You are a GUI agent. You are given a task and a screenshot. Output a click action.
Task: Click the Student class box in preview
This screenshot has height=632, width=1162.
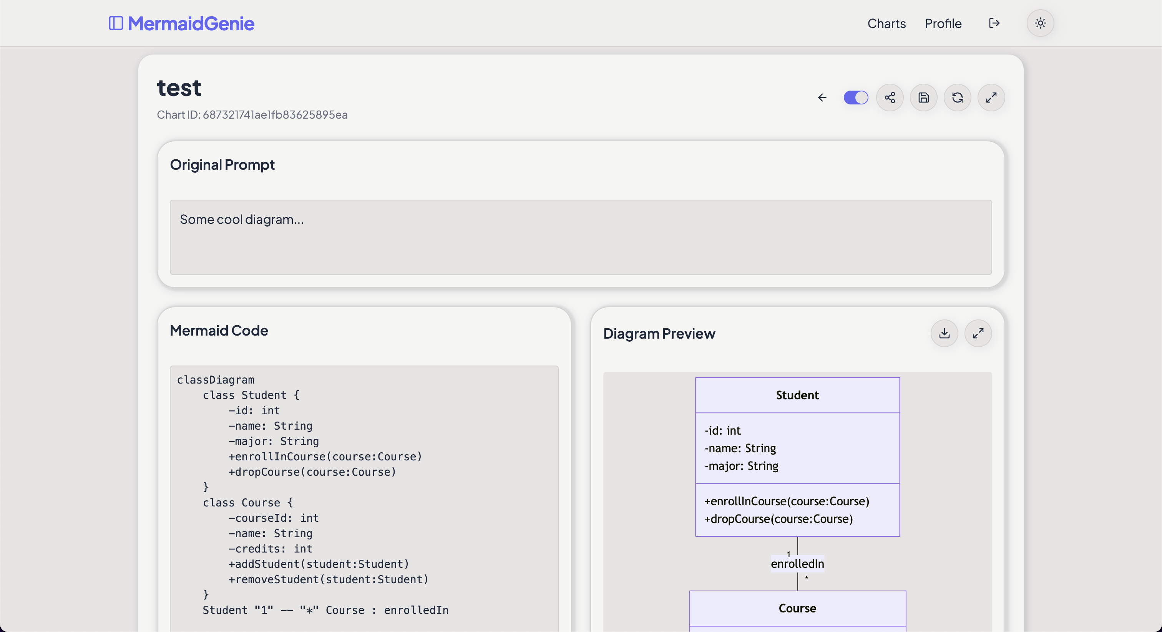[797, 457]
